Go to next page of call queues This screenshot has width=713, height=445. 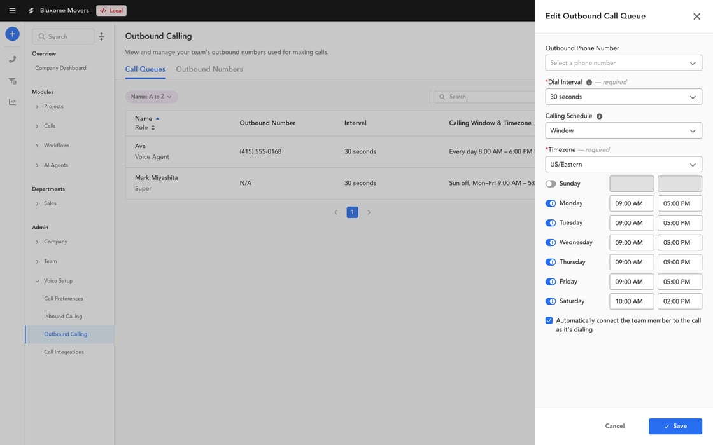point(369,212)
